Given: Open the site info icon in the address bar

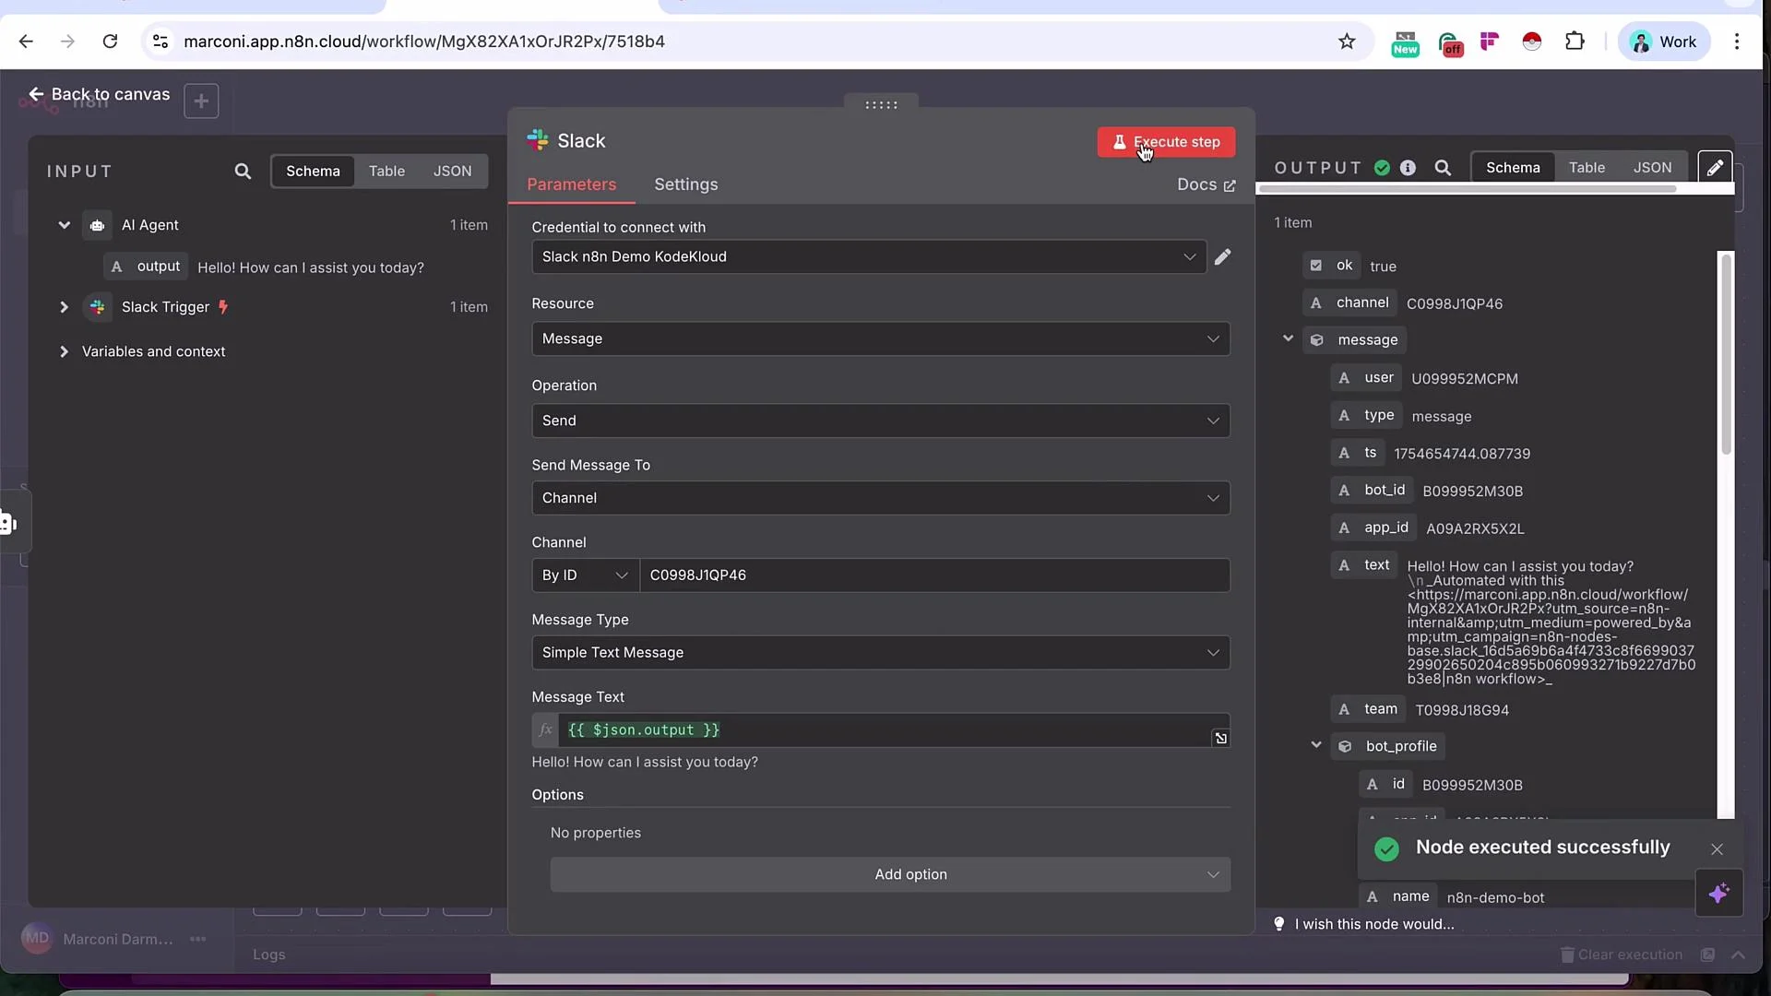Looking at the screenshot, I should point(160,41).
